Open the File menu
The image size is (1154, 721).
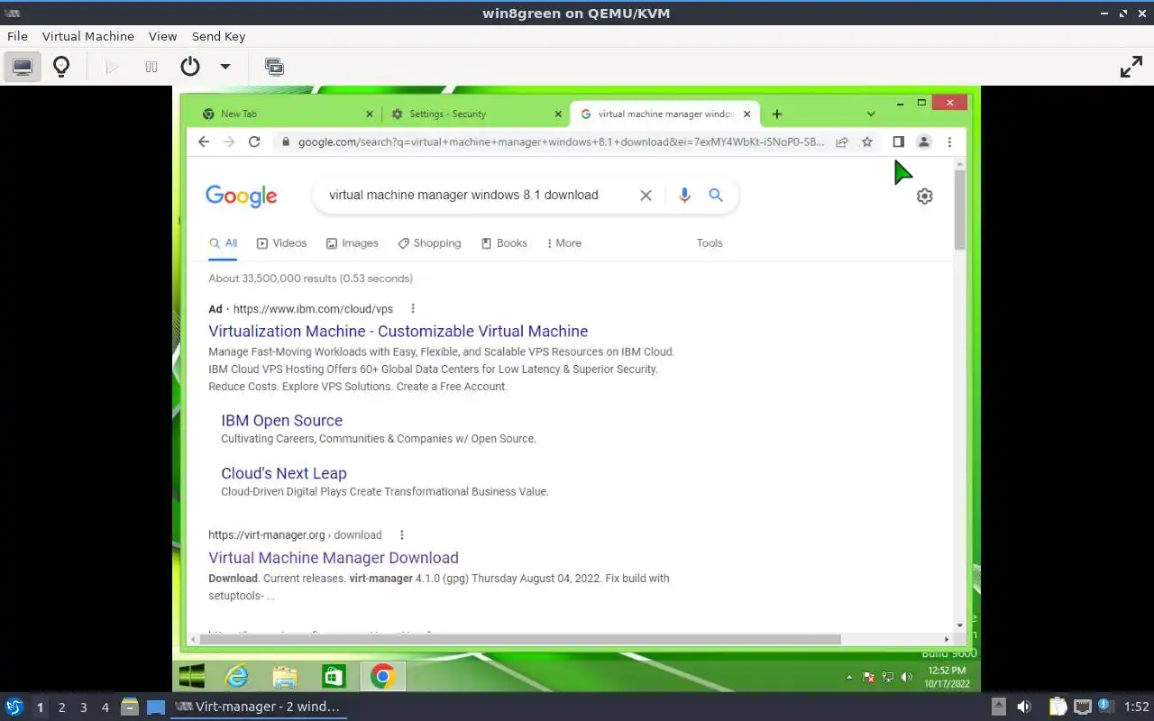(x=17, y=36)
